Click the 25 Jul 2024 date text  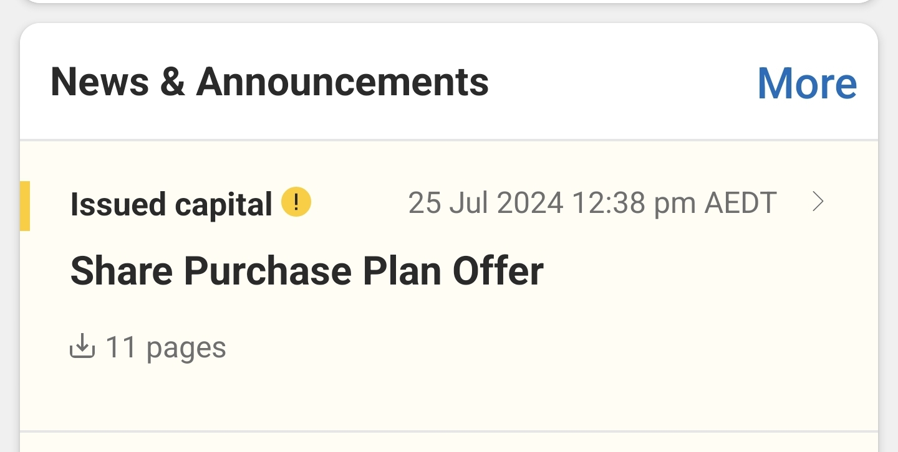[x=486, y=203]
